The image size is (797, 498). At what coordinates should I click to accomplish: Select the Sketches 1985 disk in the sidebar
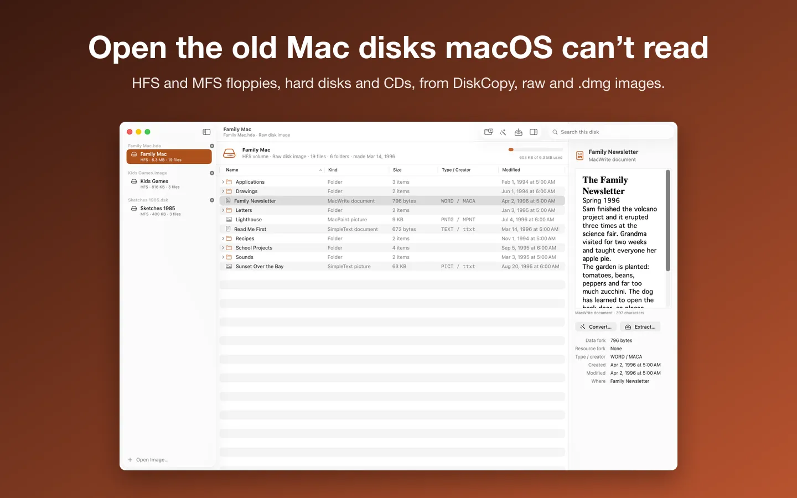[169, 211]
